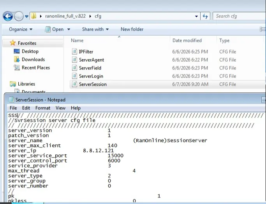
Task: Click the service_provider value 3
Action: (109, 166)
